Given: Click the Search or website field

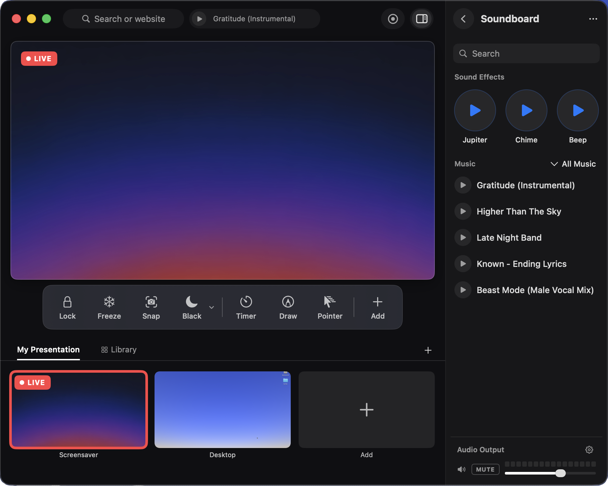Looking at the screenshot, I should [124, 19].
